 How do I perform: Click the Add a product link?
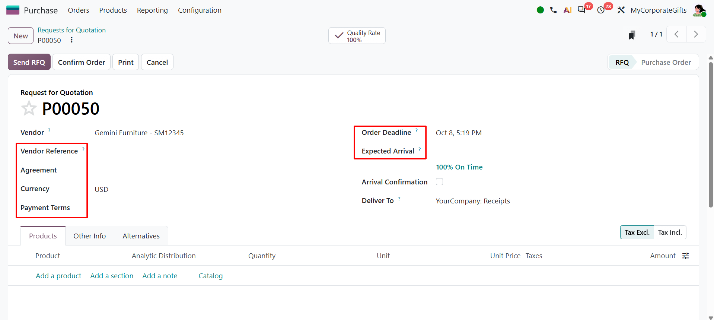[x=58, y=276]
